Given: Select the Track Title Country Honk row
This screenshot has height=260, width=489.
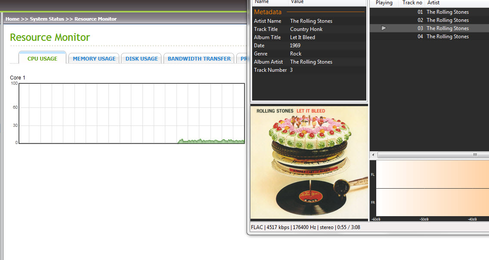Looking at the screenshot, I should (x=309, y=29).
